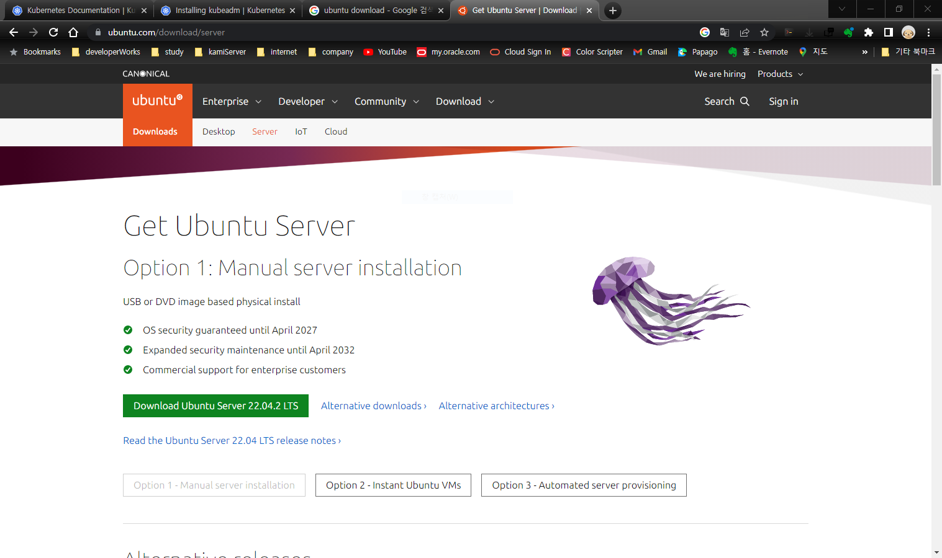Go forward using the browser forward arrow
Image resolution: width=942 pixels, height=558 pixels.
(x=34, y=32)
